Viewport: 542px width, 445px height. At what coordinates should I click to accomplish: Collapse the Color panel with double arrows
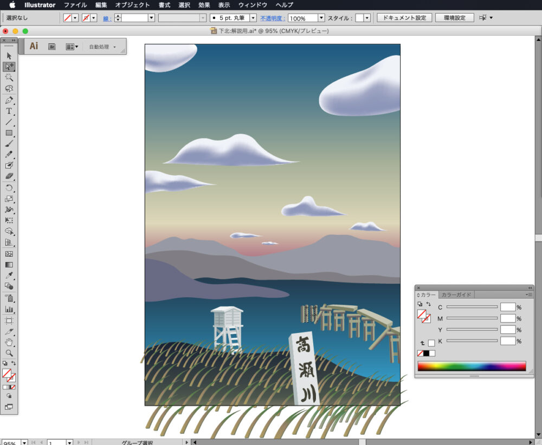click(530, 287)
